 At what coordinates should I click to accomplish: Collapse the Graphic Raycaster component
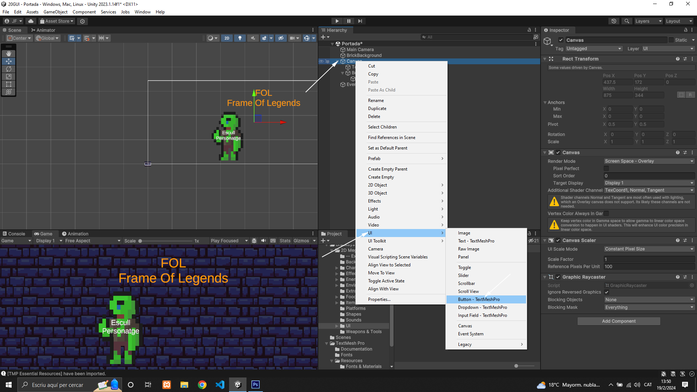click(545, 277)
